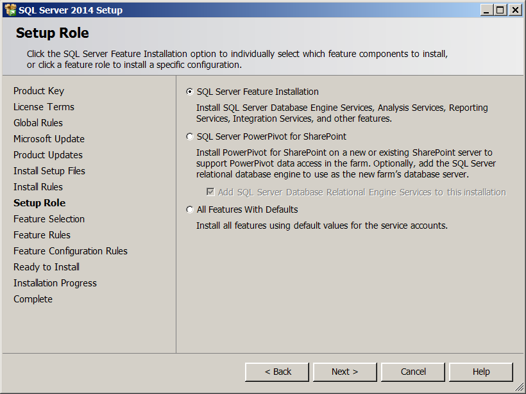The height and width of the screenshot is (394, 526).
Task: Select Feature Selection step
Action: [49, 219]
